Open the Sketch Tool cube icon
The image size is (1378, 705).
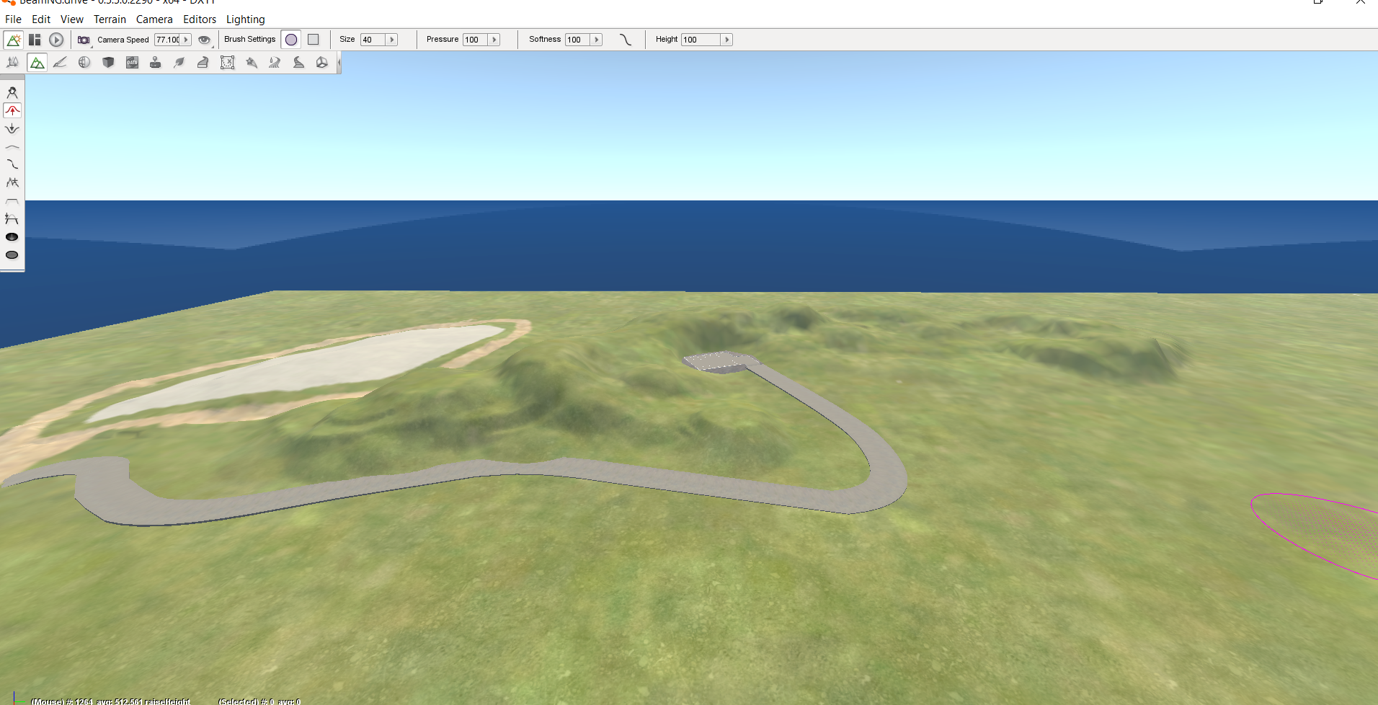pos(108,63)
